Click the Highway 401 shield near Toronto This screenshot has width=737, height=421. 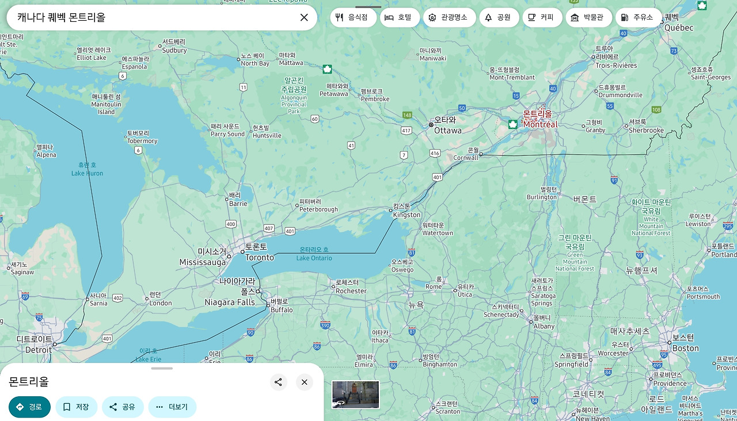point(290,231)
